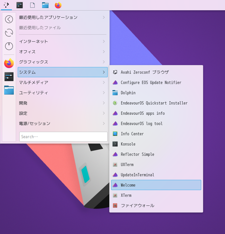Expand the マルチメディア category arrow
225x234 pixels.
pos(104,82)
